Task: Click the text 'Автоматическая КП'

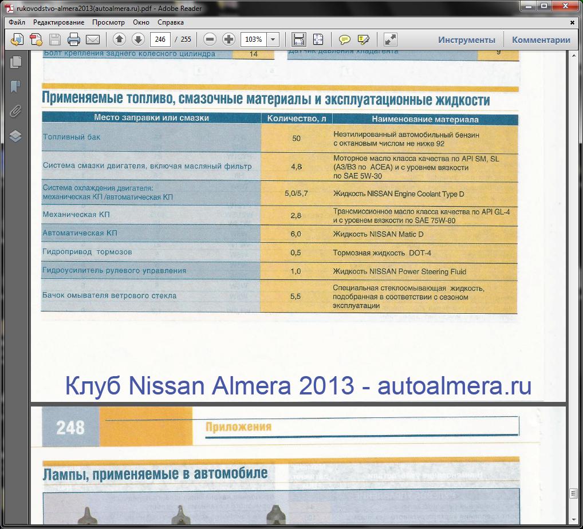Action: [80, 233]
